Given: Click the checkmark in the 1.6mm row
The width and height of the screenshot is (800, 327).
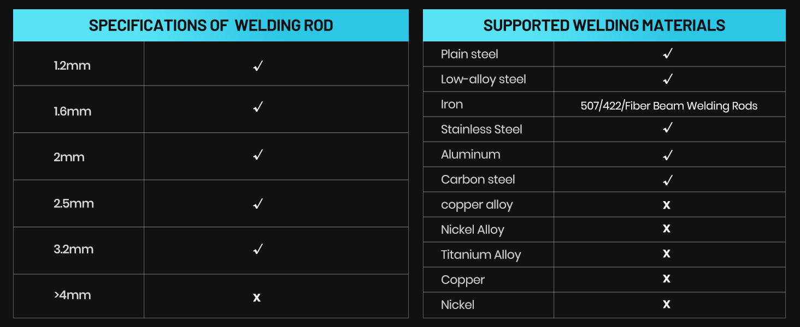Looking at the screenshot, I should [258, 107].
